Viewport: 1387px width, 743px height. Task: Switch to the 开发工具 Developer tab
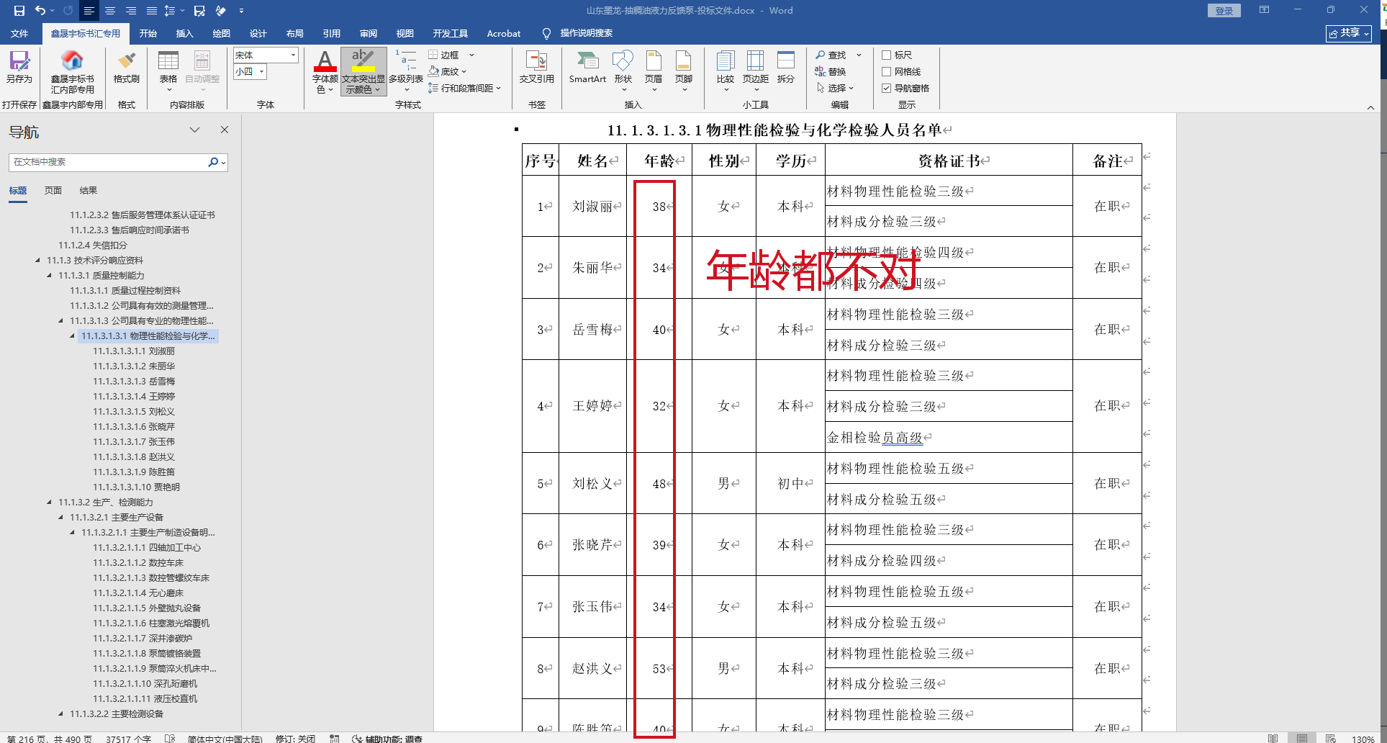451,33
